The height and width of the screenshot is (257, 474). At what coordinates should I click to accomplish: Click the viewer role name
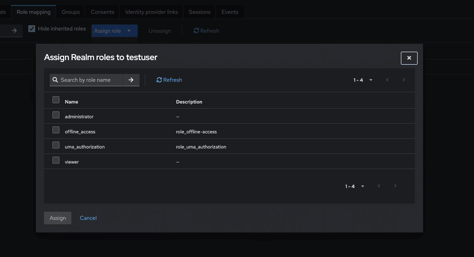[x=72, y=162]
